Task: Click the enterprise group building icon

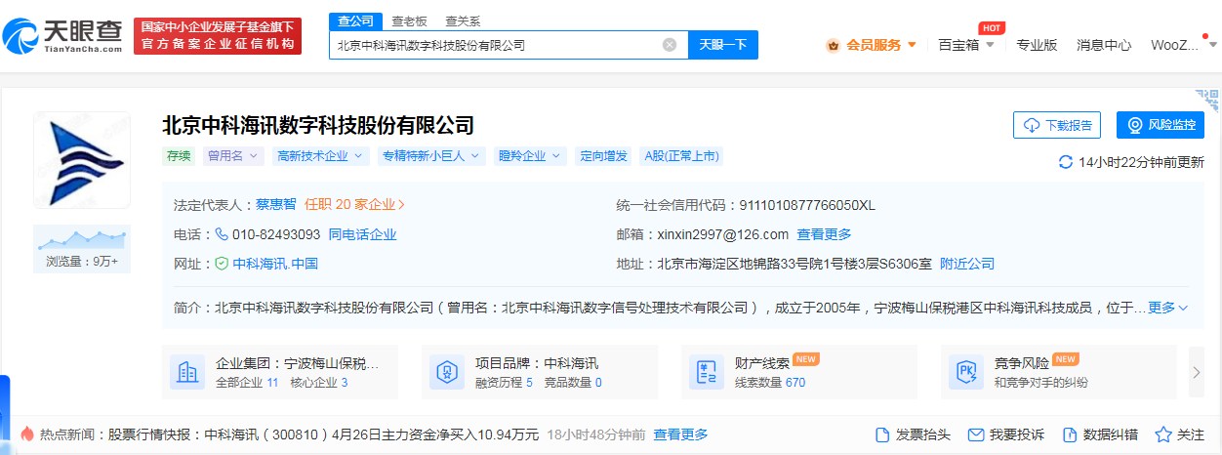Action: (x=185, y=372)
